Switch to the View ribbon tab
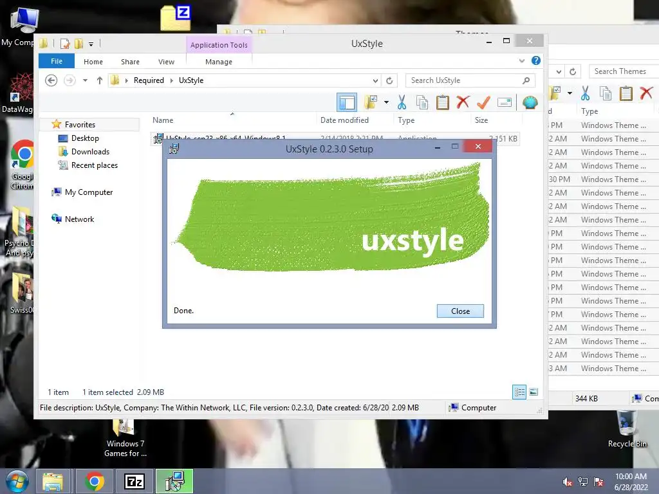 pyautogui.click(x=166, y=62)
